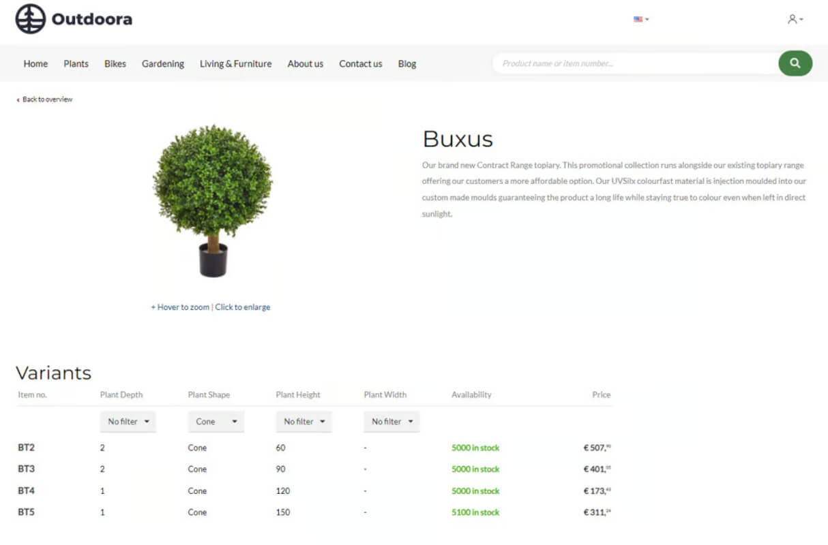Click the Outdoora tree logo
828x545 pixels.
(x=31, y=19)
